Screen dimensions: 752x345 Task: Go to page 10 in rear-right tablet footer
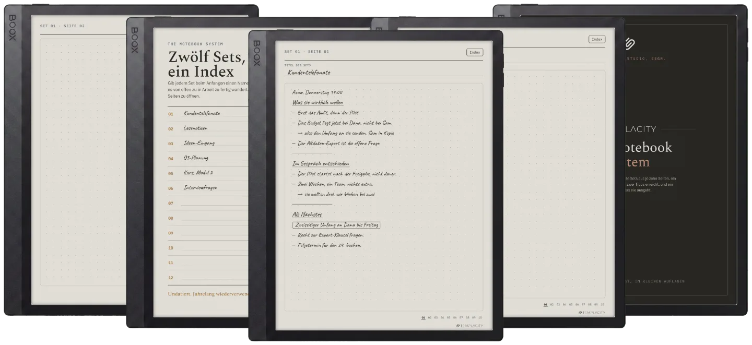tap(602, 304)
